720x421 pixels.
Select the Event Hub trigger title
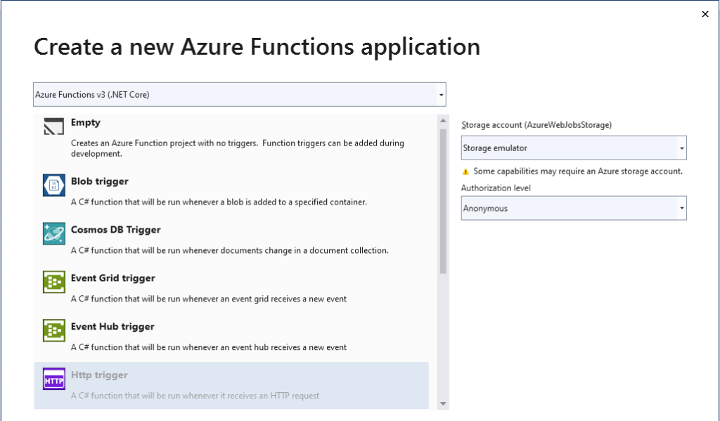112,327
